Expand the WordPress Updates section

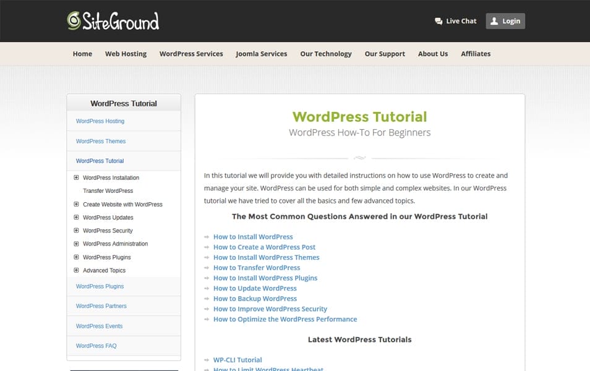pyautogui.click(x=77, y=217)
